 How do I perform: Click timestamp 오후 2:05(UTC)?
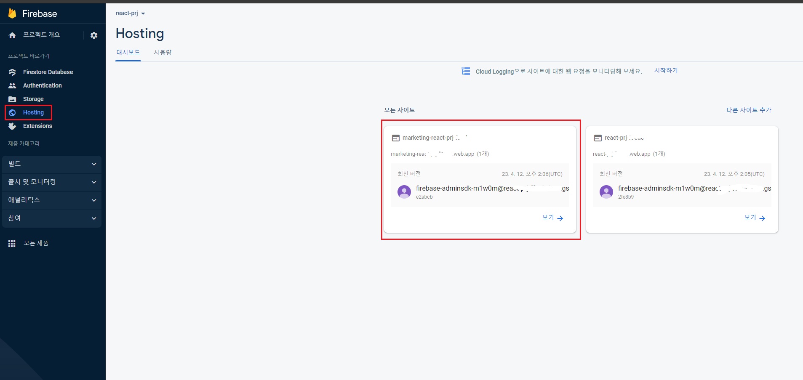(734, 174)
